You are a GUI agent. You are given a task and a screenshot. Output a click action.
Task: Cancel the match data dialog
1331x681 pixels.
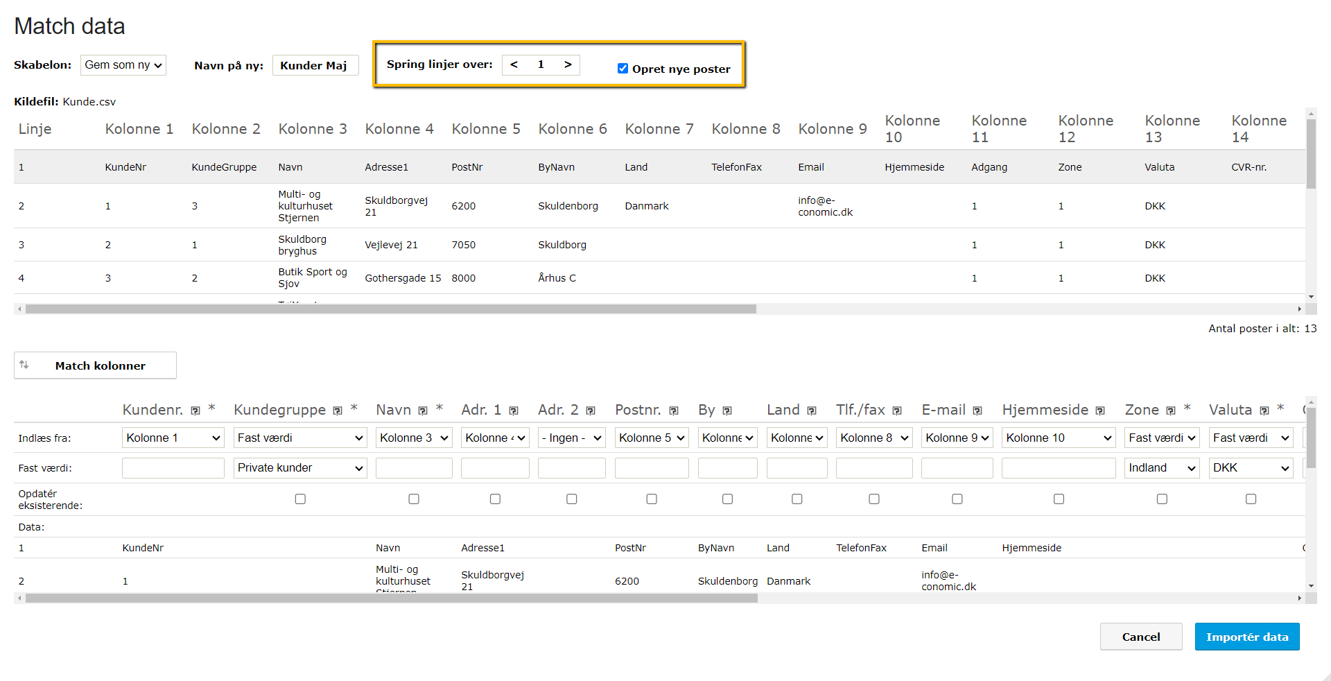click(x=1140, y=637)
